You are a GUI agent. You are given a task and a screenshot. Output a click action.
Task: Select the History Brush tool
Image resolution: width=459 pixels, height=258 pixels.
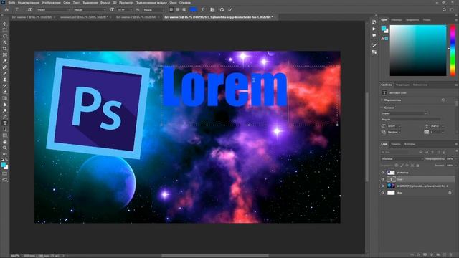click(x=5, y=86)
